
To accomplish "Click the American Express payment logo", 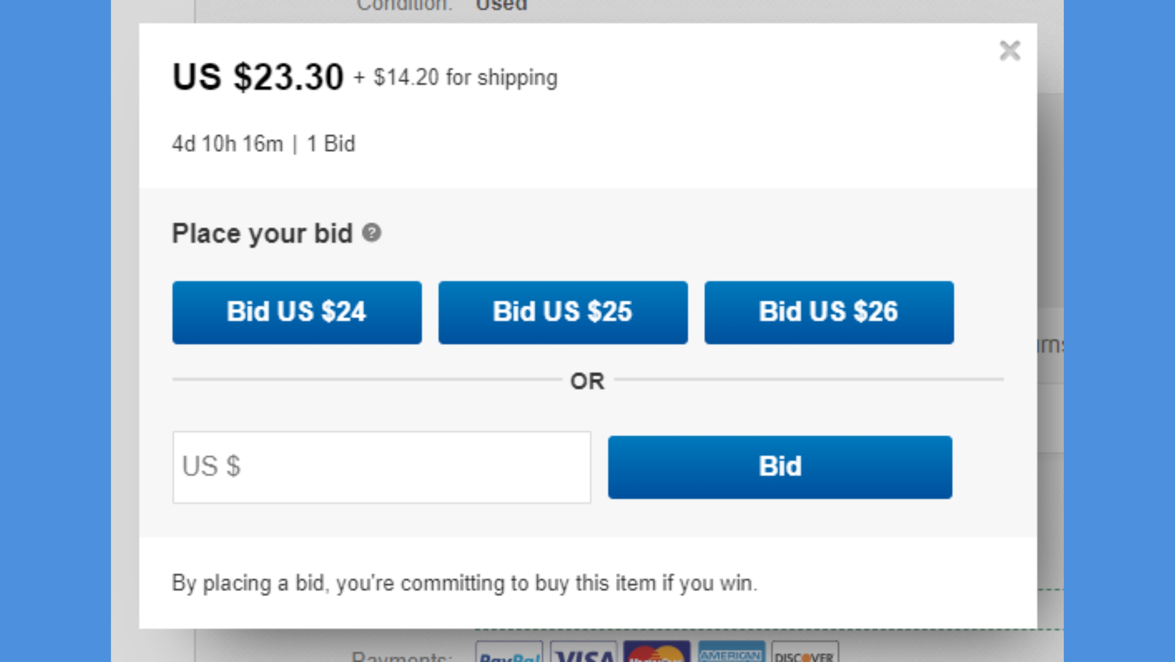I will (x=731, y=652).
